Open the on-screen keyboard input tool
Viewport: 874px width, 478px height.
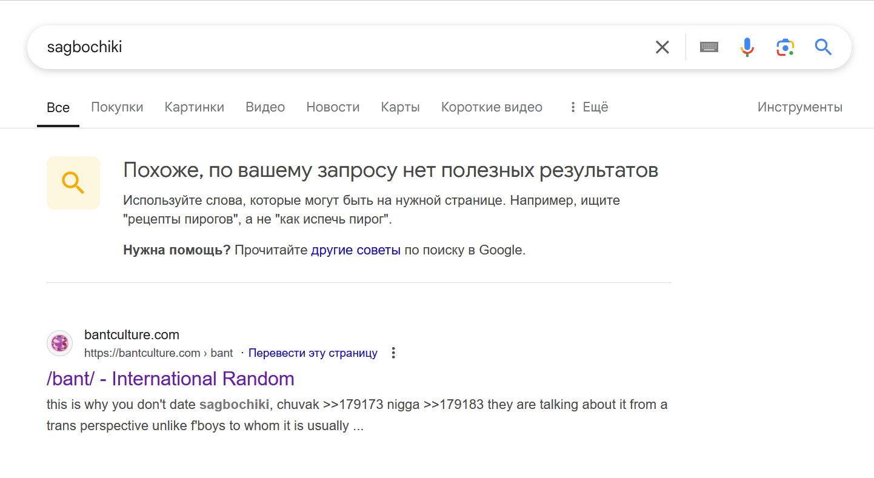709,47
